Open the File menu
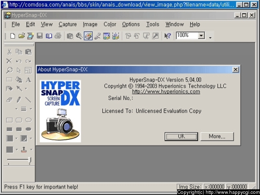Screen dimensions: 260x195 [15, 24]
